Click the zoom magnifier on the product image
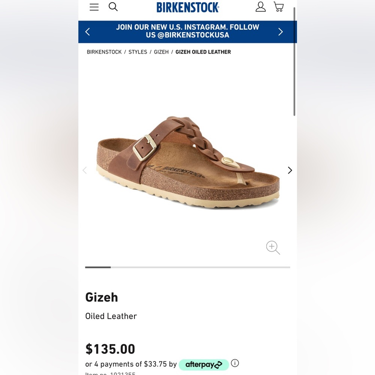This screenshot has width=375, height=375. click(x=273, y=247)
